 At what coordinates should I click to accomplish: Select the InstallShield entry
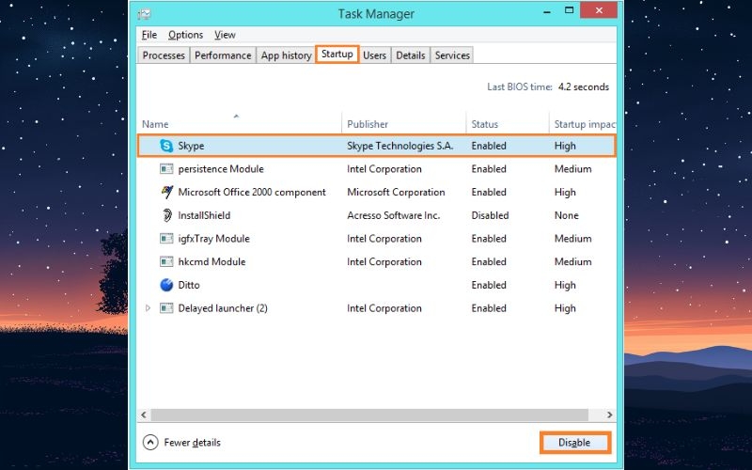204,215
